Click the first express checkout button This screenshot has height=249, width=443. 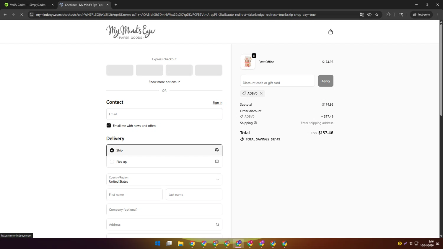(120, 70)
